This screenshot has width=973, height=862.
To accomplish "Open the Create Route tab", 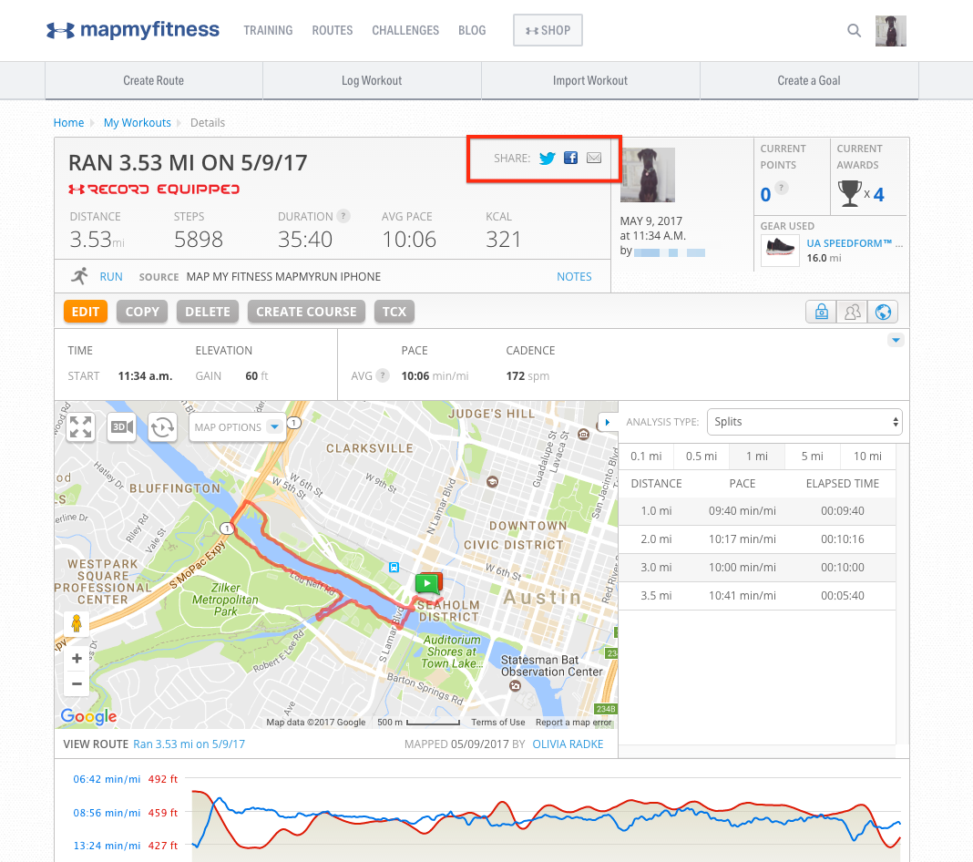I will [x=153, y=81].
